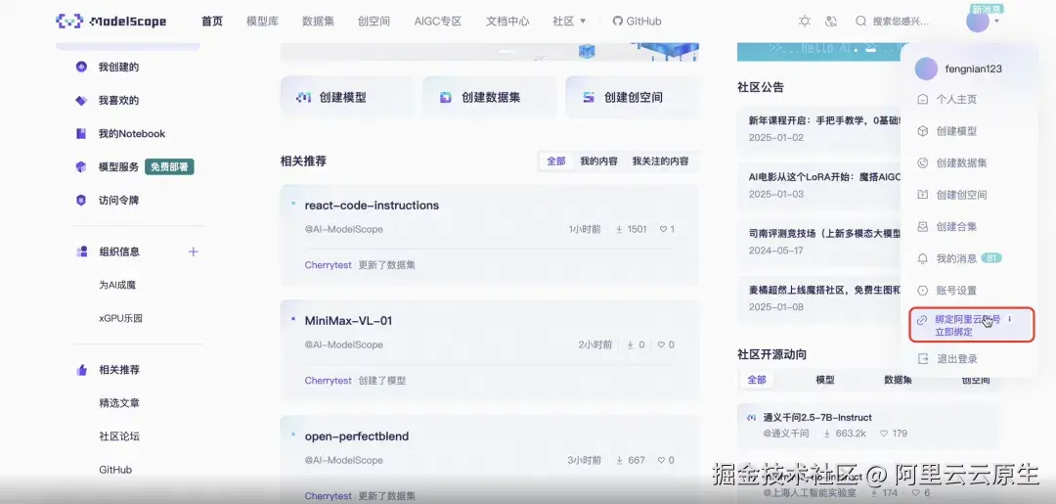Click the 我的Notebook sidebar icon
The width and height of the screenshot is (1056, 504).
[81, 133]
